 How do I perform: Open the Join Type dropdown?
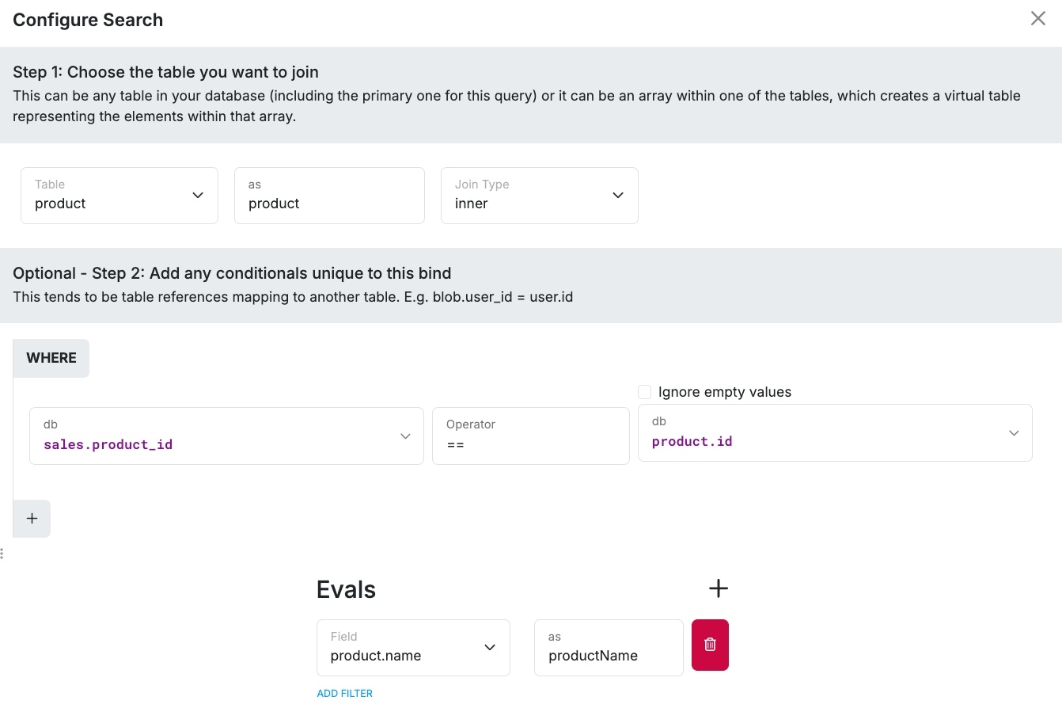(539, 196)
